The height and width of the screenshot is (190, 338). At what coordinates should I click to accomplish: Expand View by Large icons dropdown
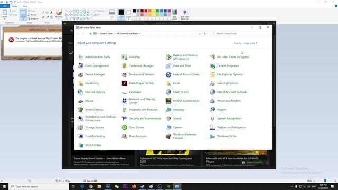[x=250, y=43]
